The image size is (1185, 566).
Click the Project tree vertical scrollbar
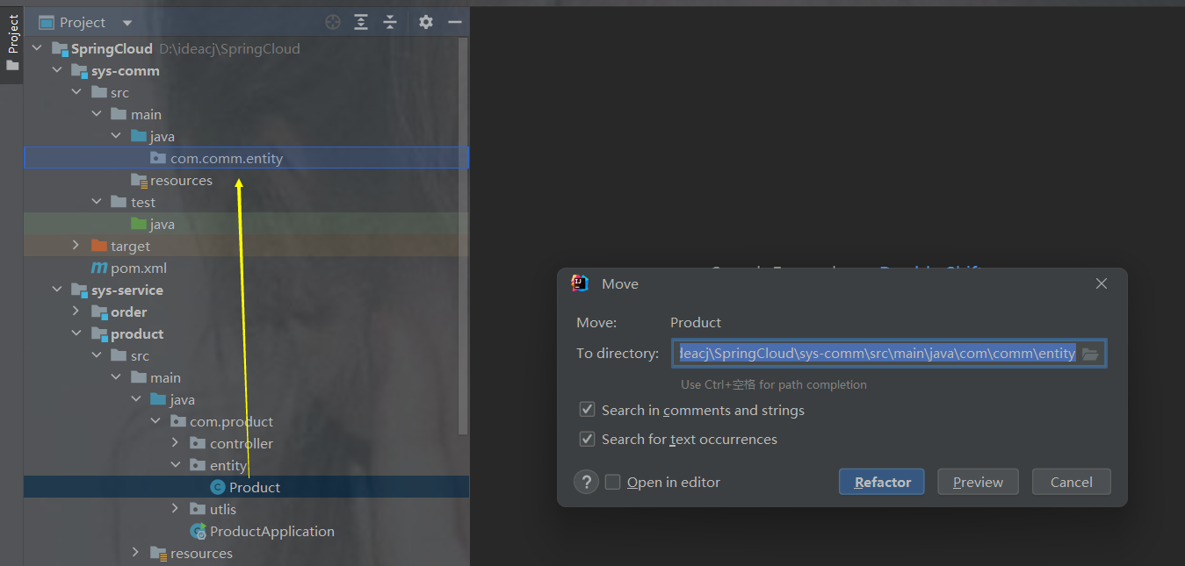point(464,237)
